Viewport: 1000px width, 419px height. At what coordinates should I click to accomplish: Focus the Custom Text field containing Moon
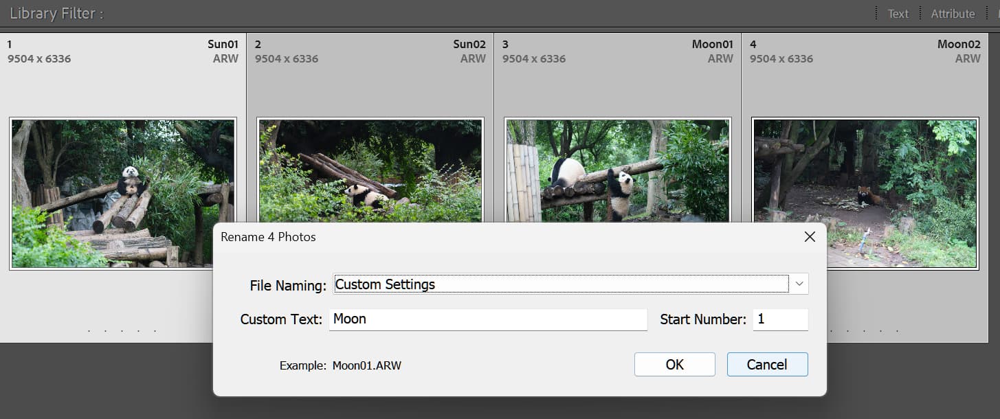pyautogui.click(x=487, y=319)
